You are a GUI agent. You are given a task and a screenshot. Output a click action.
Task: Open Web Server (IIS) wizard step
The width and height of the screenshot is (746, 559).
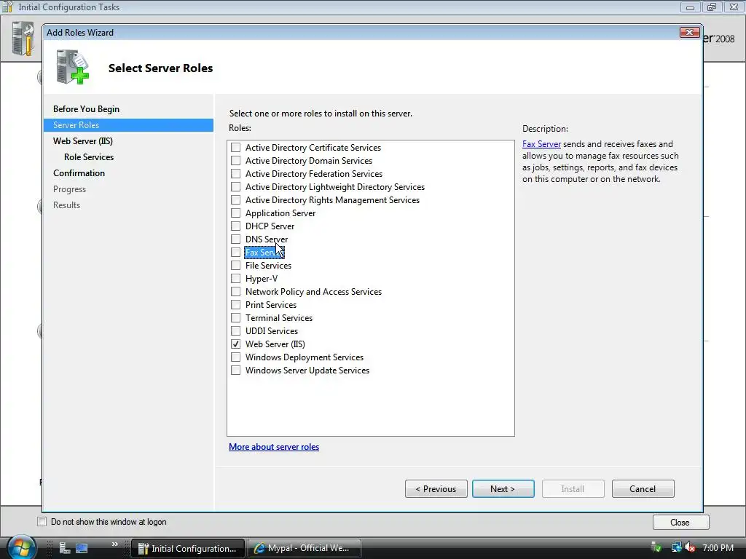click(83, 141)
